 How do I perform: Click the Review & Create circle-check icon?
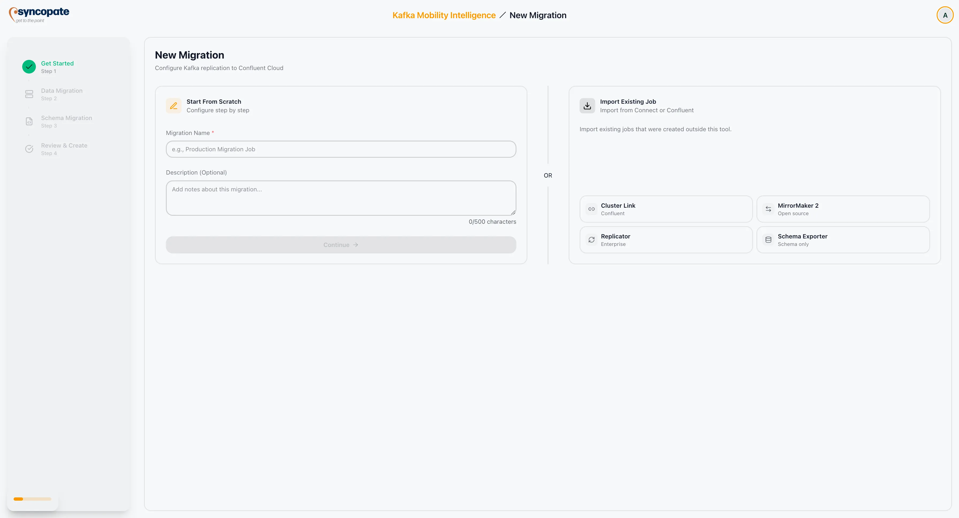(x=29, y=149)
